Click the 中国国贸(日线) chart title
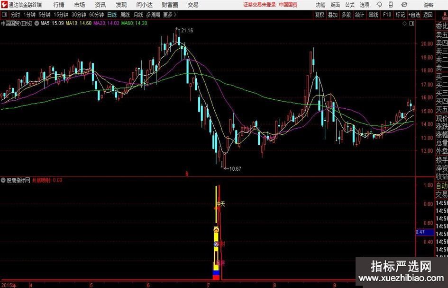This screenshot has height=288, width=448. pos(17,23)
